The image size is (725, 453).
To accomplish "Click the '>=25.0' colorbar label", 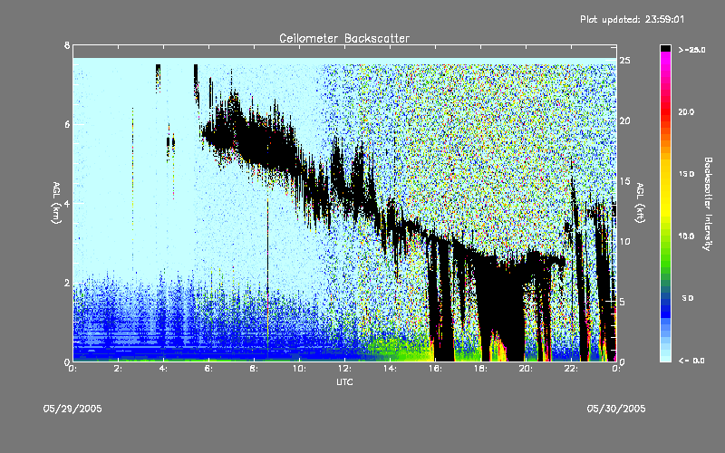I will 691,50.
